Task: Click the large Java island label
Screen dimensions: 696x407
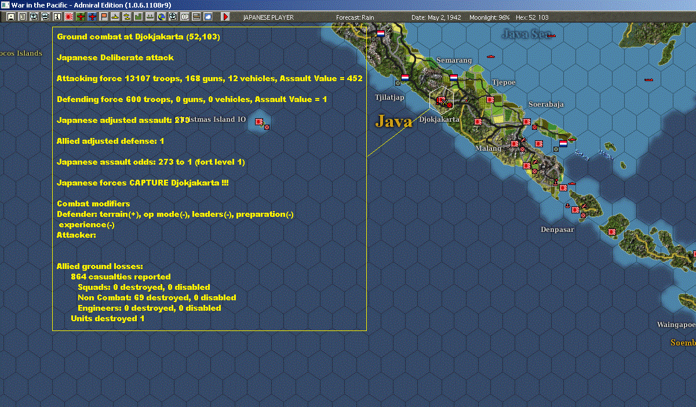Action: [393, 121]
